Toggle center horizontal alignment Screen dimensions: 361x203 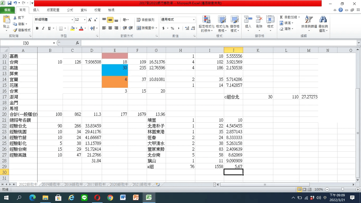[x=110, y=28]
